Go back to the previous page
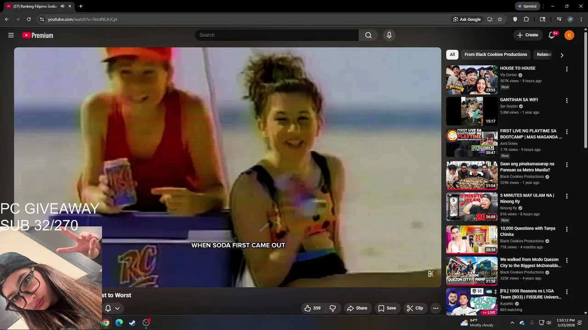 pos(6,19)
